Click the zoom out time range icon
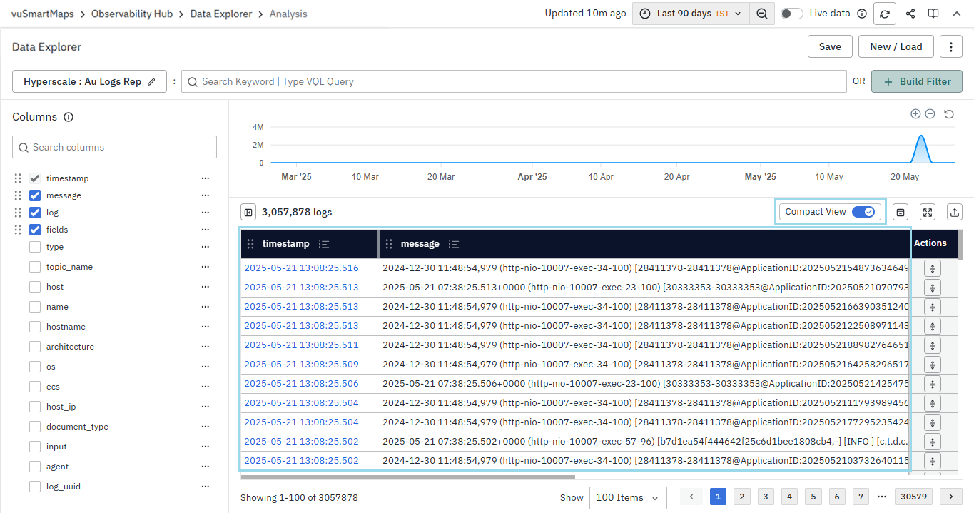 pyautogui.click(x=762, y=14)
